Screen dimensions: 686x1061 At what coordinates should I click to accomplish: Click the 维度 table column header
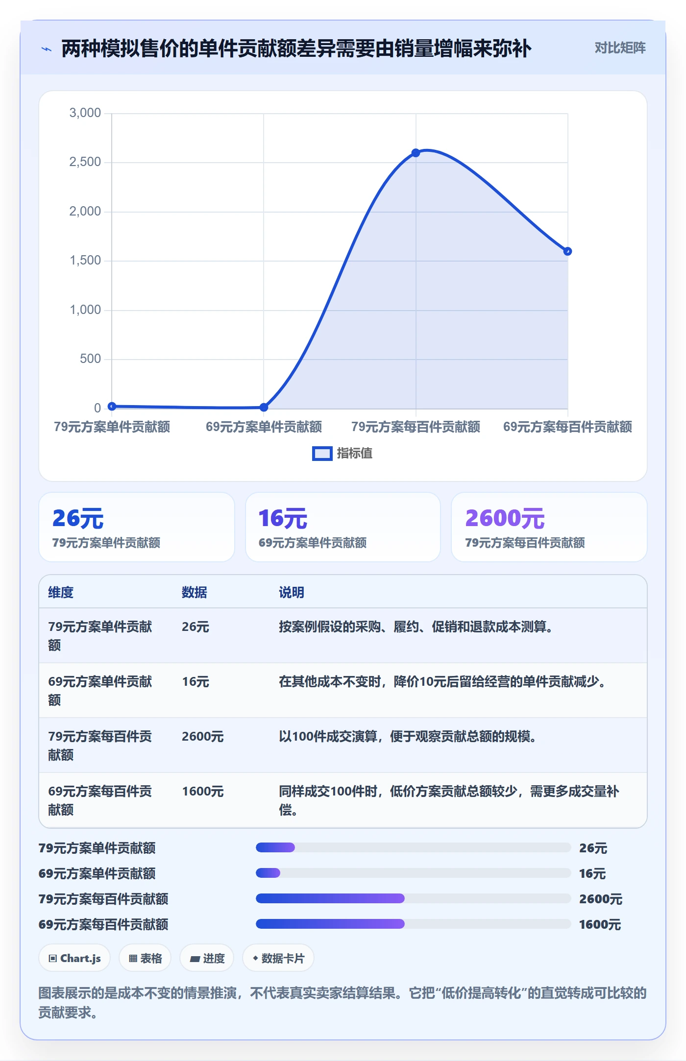[61, 592]
